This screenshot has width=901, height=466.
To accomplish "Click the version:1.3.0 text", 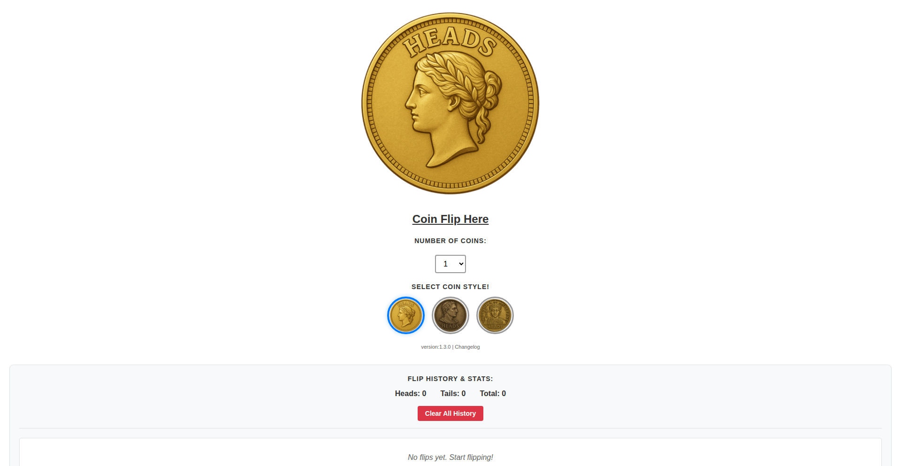I will [435, 347].
